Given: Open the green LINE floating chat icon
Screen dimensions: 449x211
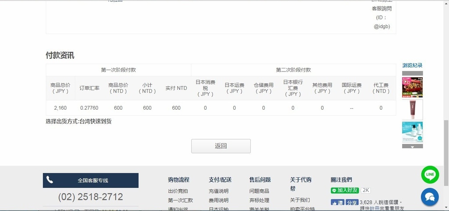Looking at the screenshot, I should [430, 175].
